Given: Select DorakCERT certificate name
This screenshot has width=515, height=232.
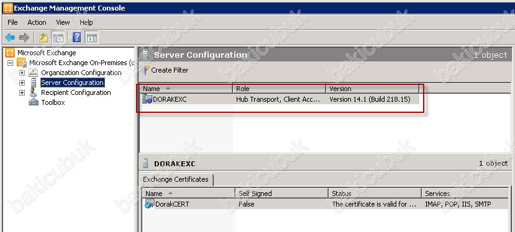Looking at the screenshot, I should pos(172,204).
